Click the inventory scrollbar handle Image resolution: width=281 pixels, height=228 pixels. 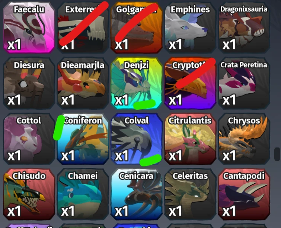click(x=277, y=154)
